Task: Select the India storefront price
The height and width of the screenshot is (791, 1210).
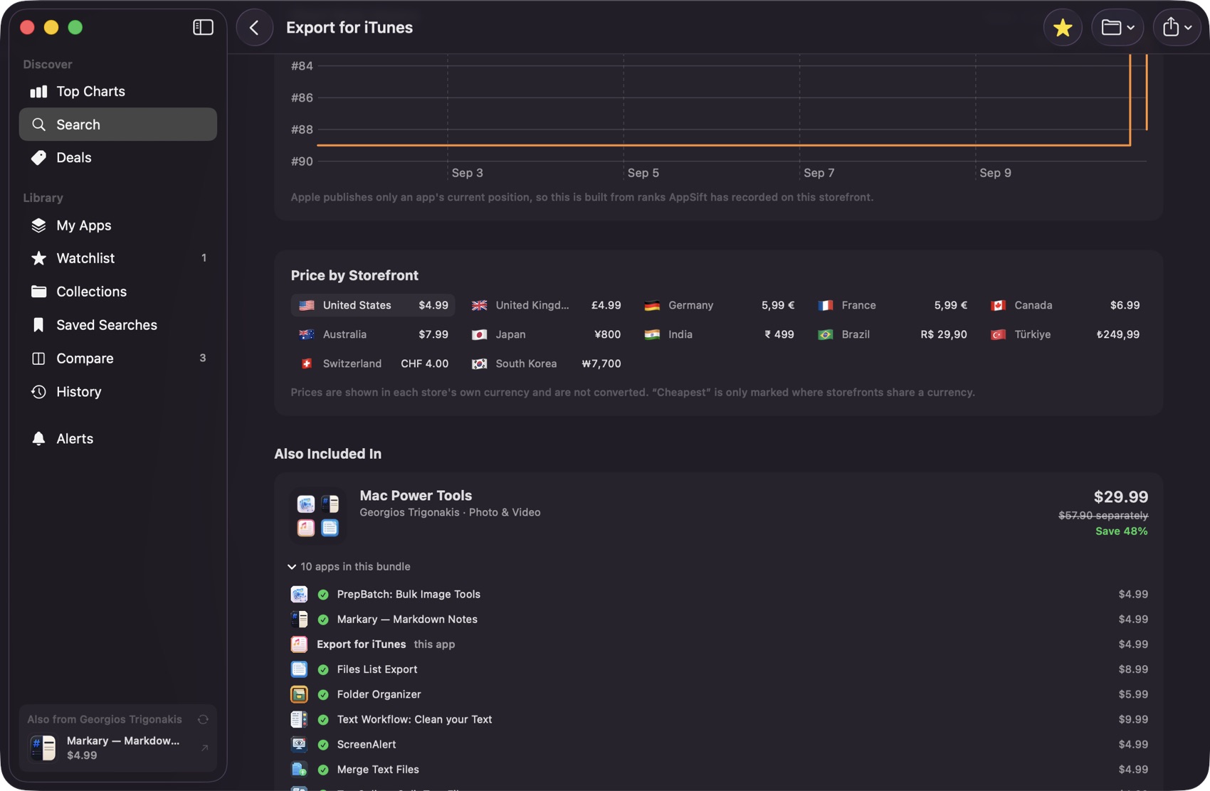Action: 719,334
